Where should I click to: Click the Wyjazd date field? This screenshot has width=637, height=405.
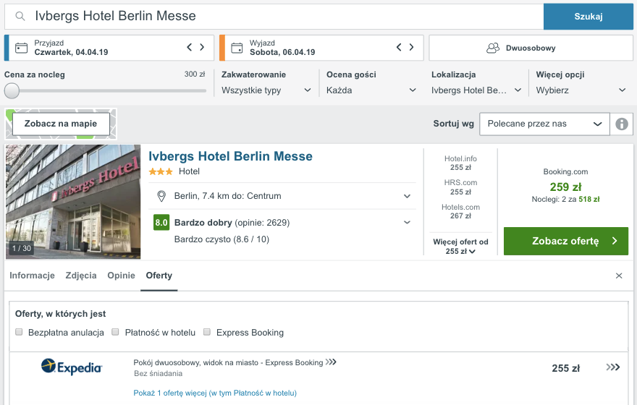click(x=321, y=48)
